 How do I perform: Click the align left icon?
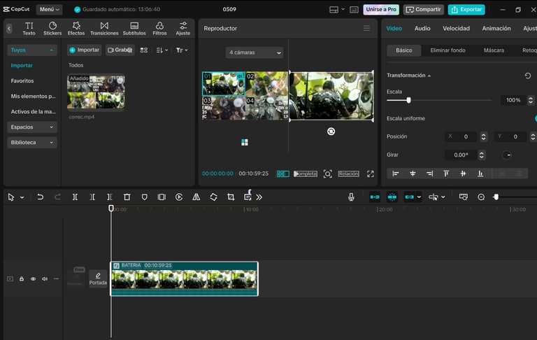pyautogui.click(x=396, y=173)
